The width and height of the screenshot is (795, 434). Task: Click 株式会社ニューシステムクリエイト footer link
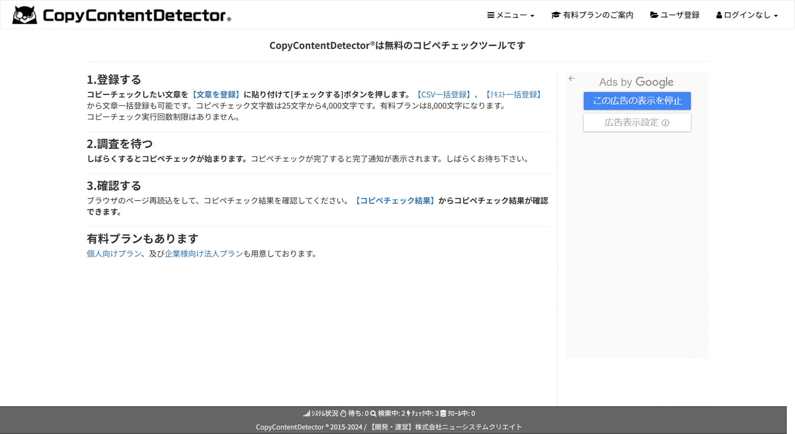click(446, 427)
